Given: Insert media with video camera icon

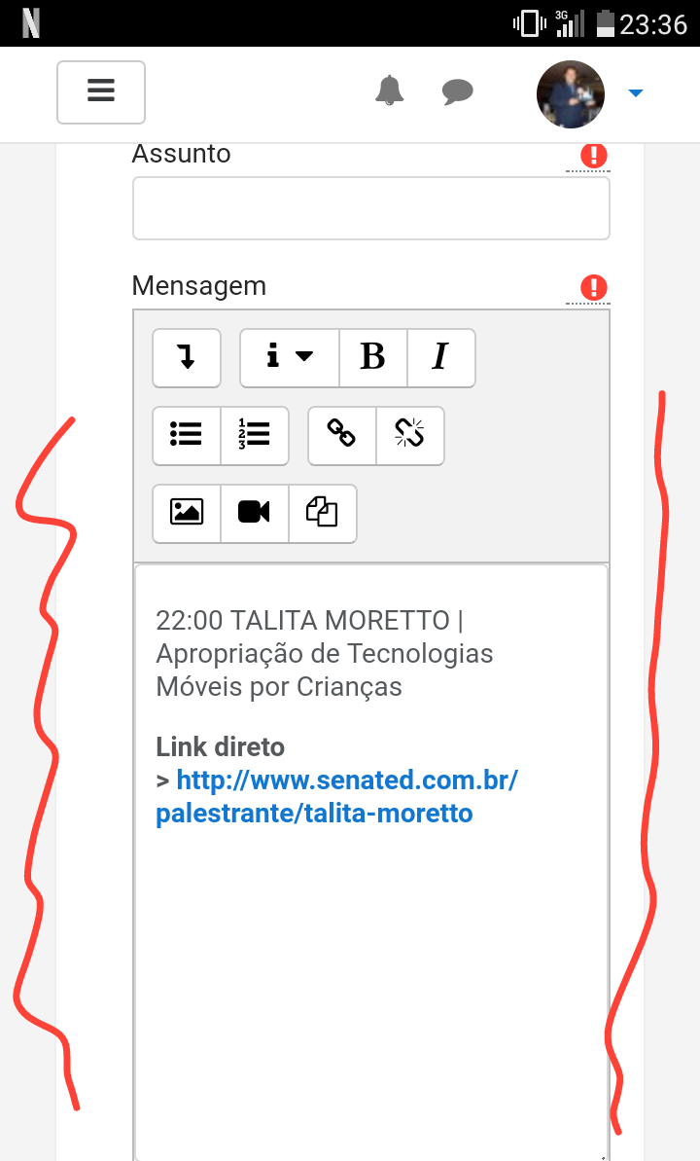Looking at the screenshot, I should [255, 513].
